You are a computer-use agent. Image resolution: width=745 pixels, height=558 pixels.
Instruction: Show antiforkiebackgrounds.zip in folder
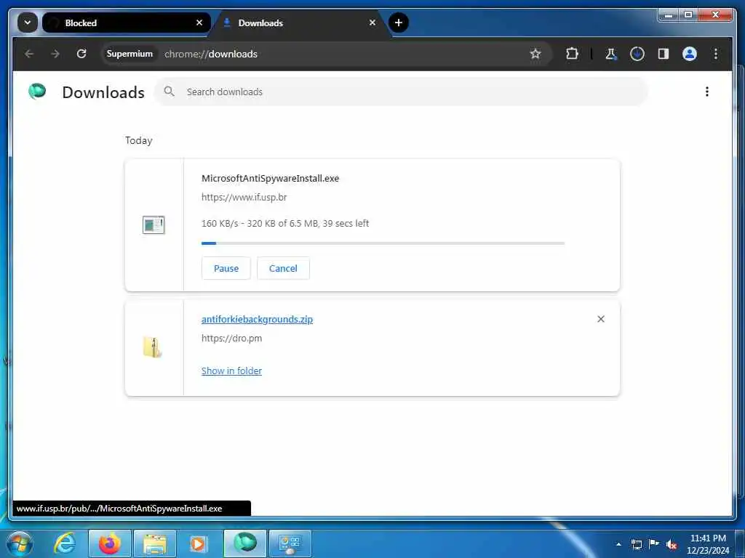click(x=231, y=371)
